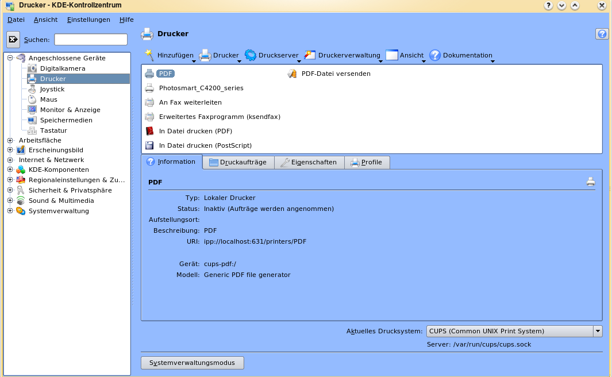The width and height of the screenshot is (612, 377).
Task: Switch to the Eigenschaften tab
Action: (309, 163)
